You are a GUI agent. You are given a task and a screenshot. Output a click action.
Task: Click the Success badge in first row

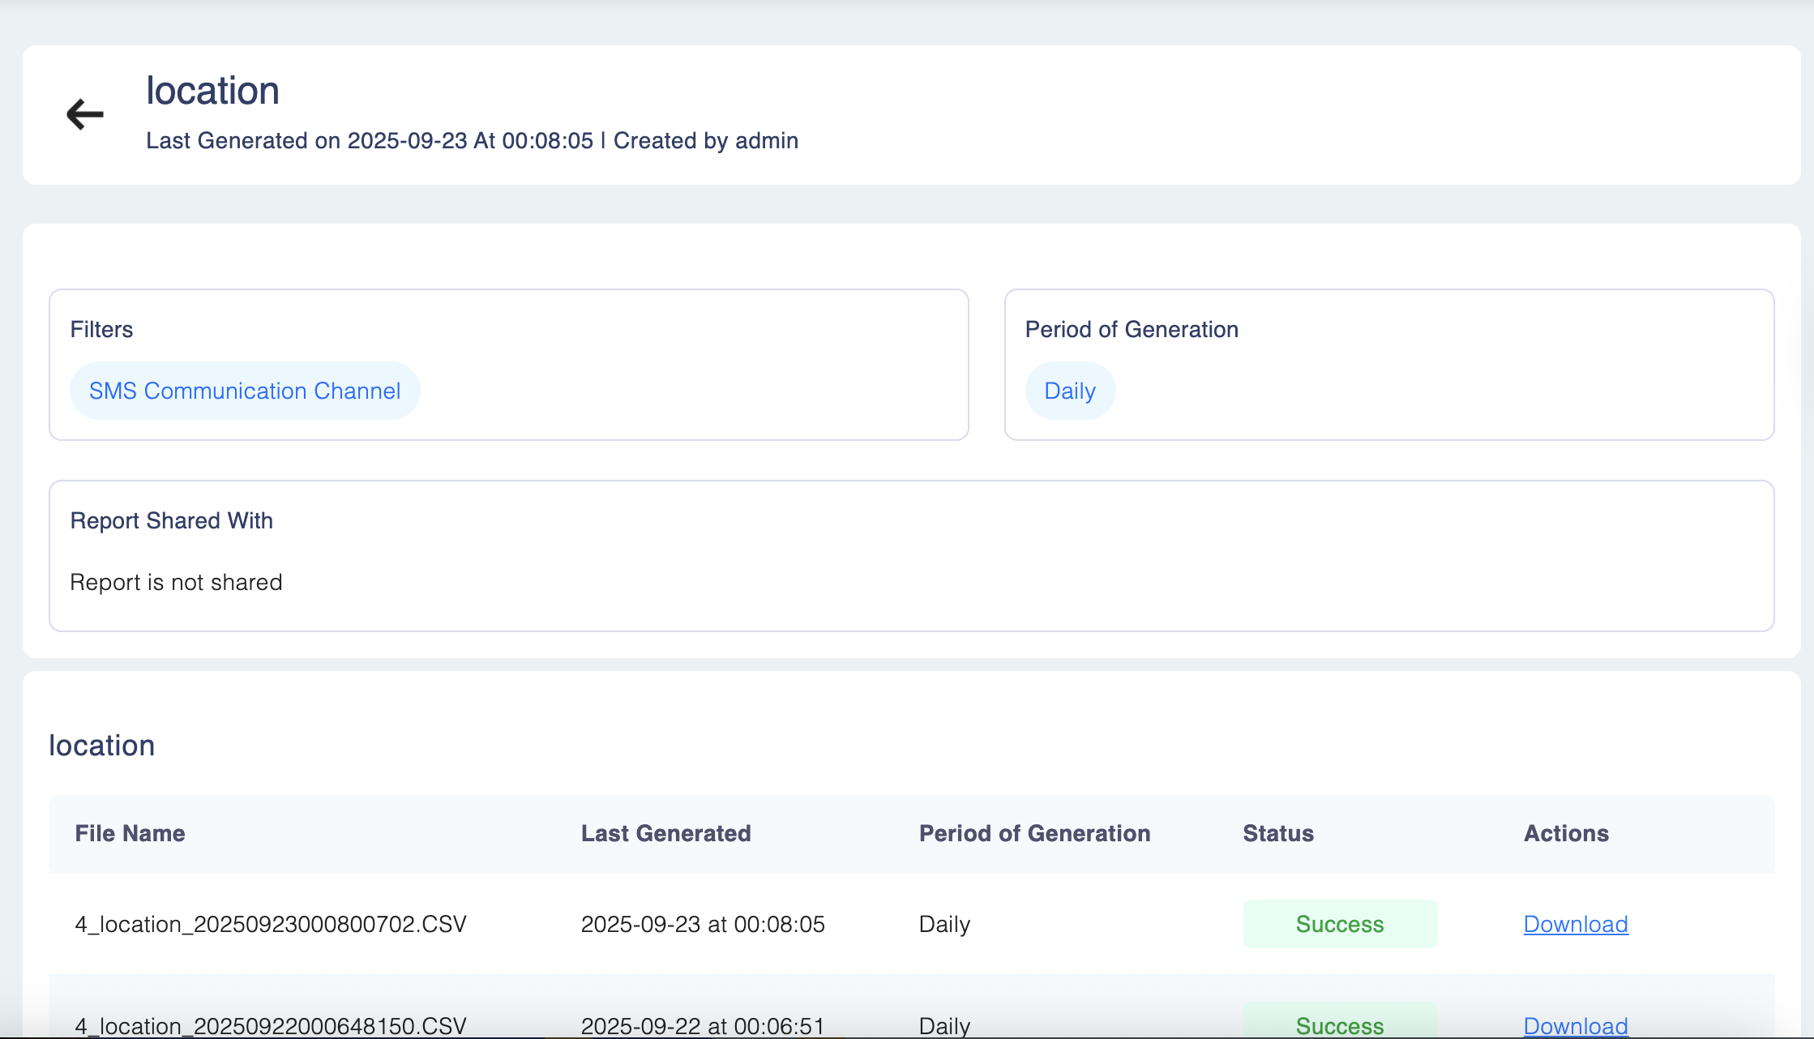(1340, 924)
